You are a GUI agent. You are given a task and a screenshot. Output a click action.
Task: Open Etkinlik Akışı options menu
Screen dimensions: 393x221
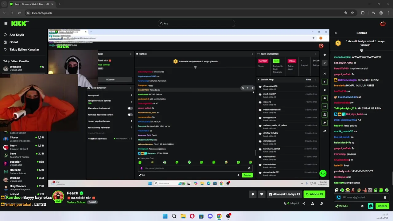point(316,80)
